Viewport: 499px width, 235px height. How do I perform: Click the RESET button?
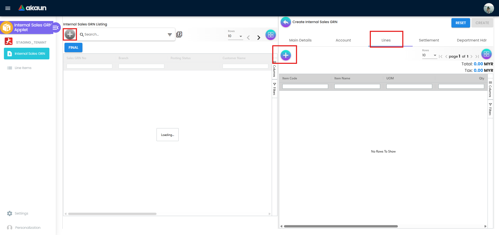click(460, 23)
